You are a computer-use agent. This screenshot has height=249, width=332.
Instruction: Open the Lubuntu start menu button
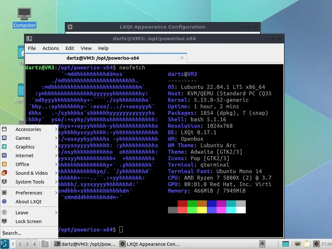[x=5, y=244]
